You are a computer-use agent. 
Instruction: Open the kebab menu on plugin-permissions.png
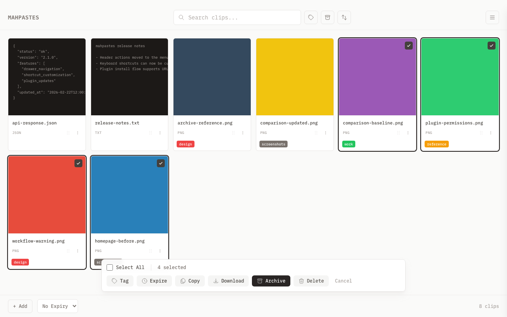pyautogui.click(x=490, y=132)
